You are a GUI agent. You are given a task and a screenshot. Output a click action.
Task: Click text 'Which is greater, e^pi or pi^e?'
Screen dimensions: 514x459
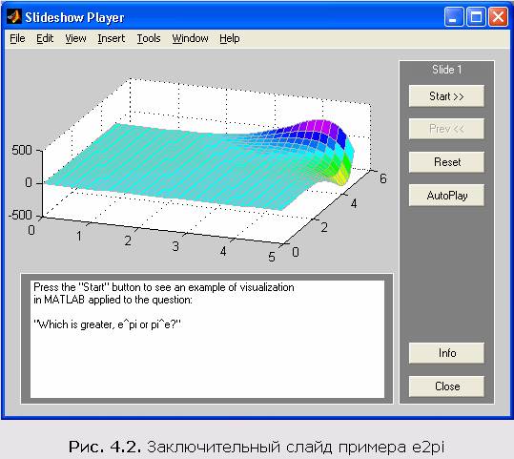pyautogui.click(x=107, y=324)
